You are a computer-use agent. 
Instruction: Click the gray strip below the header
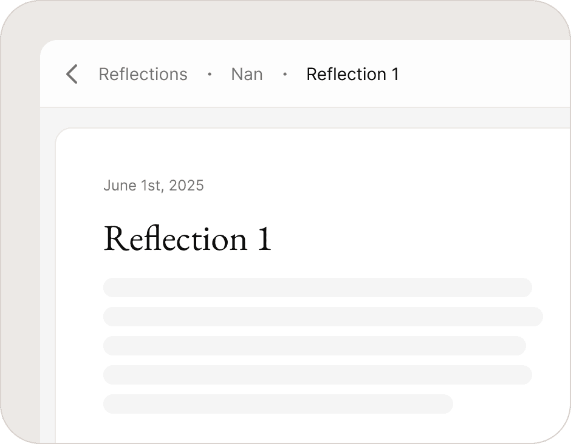[x=304, y=118]
